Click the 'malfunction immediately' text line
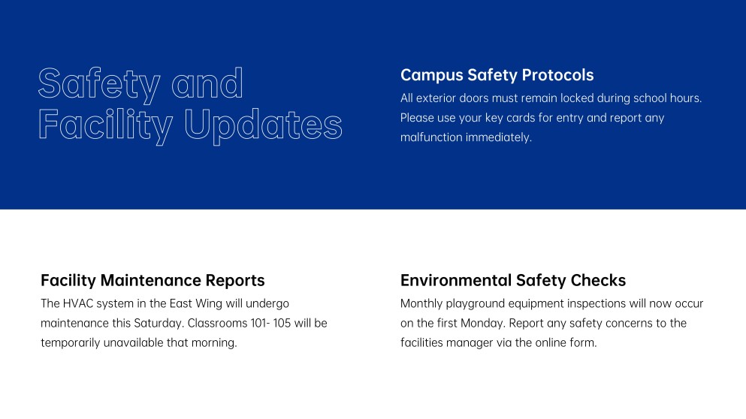 point(466,137)
